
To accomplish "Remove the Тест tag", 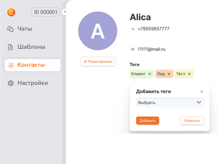I will pyautogui.click(x=189, y=74).
